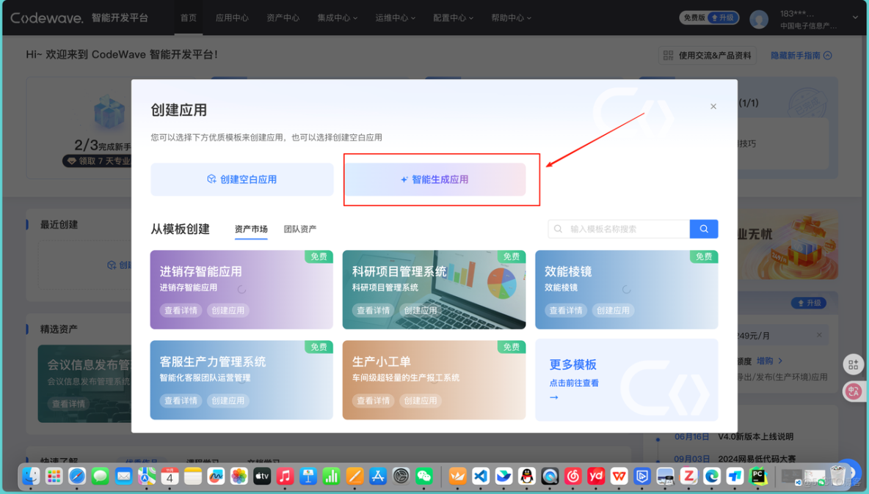Image resolution: width=869 pixels, height=494 pixels.
Task: Hide the 新手指南 beginner guide
Action: pyautogui.click(x=800, y=55)
